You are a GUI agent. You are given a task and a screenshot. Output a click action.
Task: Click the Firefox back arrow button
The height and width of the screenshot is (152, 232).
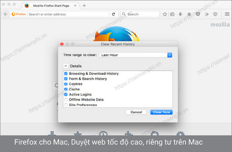[x=6, y=14]
